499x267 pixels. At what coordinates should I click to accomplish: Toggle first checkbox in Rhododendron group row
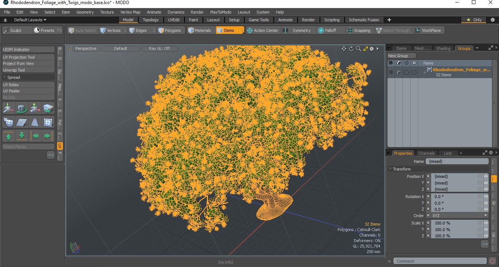(x=406, y=72)
